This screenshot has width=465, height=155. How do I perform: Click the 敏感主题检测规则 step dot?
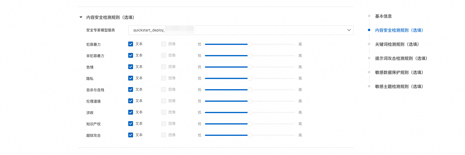[x=369, y=86]
